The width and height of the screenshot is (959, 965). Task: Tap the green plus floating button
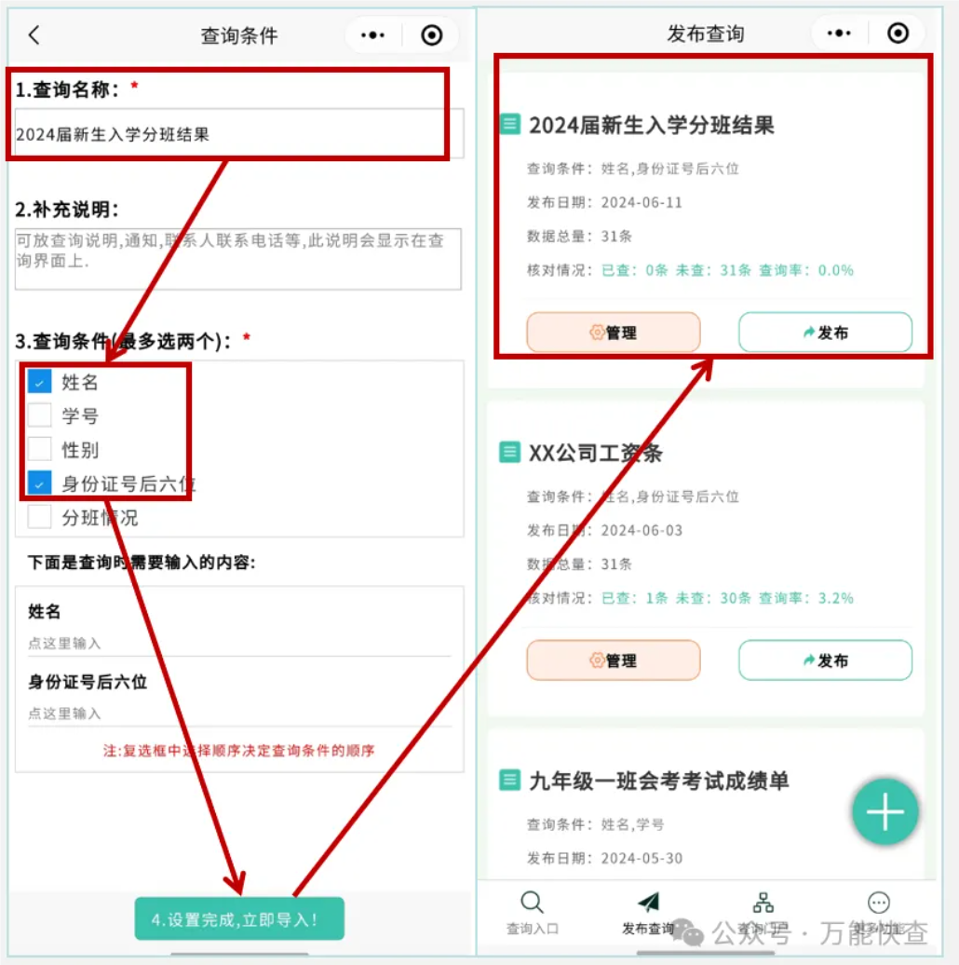click(x=885, y=811)
